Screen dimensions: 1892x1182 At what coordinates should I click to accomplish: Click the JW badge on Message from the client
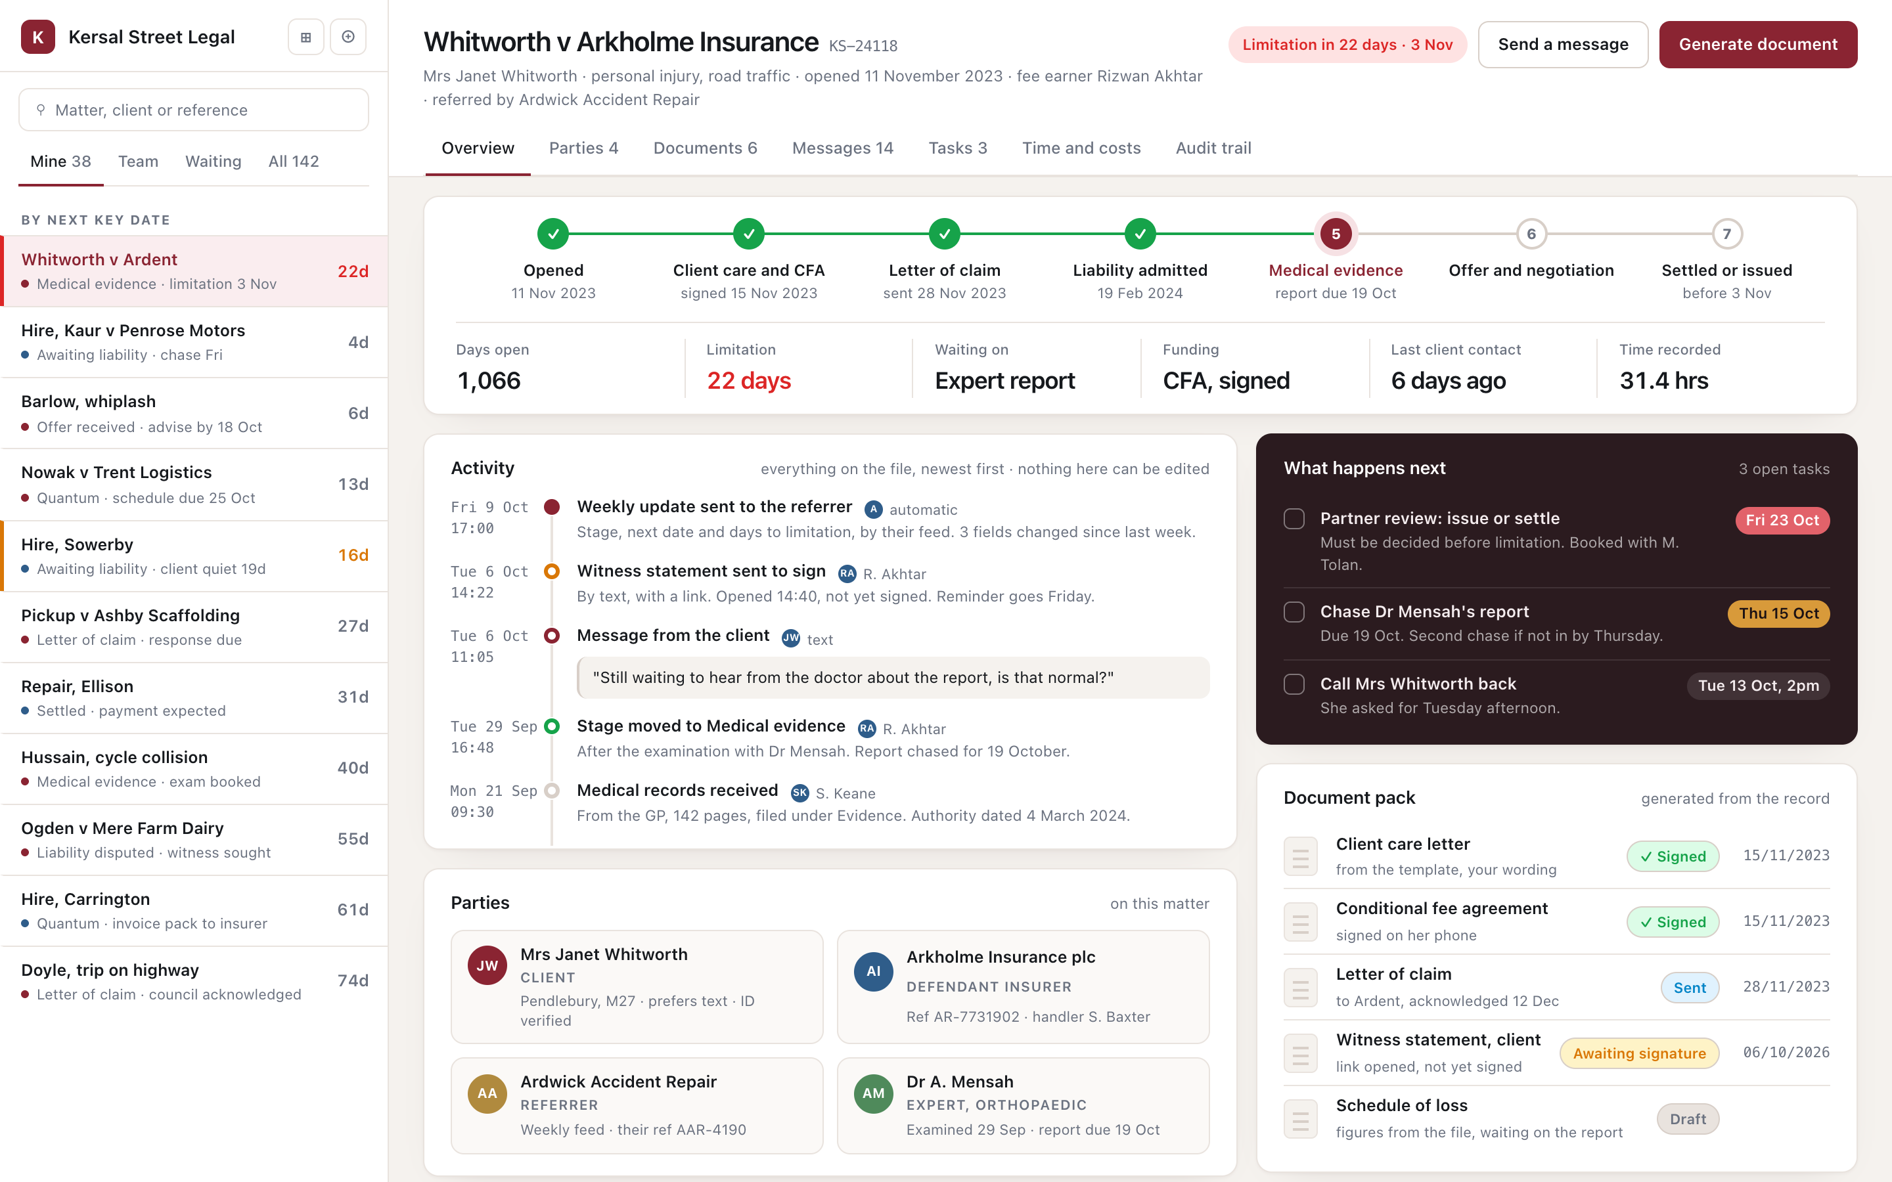tap(790, 638)
